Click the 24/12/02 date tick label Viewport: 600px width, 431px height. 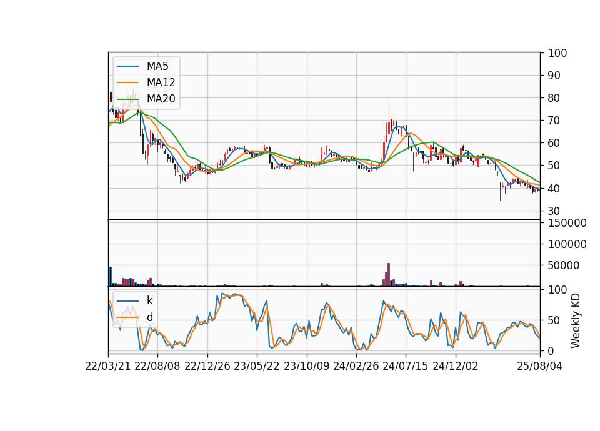(x=456, y=366)
